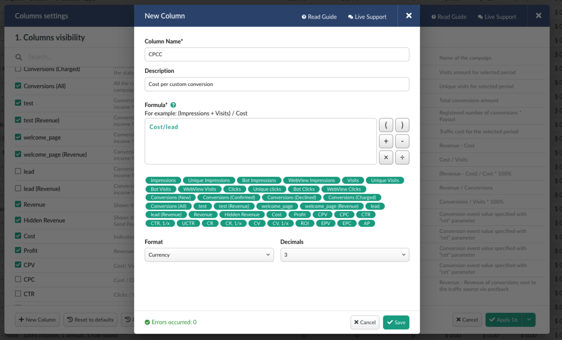Screen dimensions: 562x340
Task: Open the Read Guide link
Action: pos(319,16)
